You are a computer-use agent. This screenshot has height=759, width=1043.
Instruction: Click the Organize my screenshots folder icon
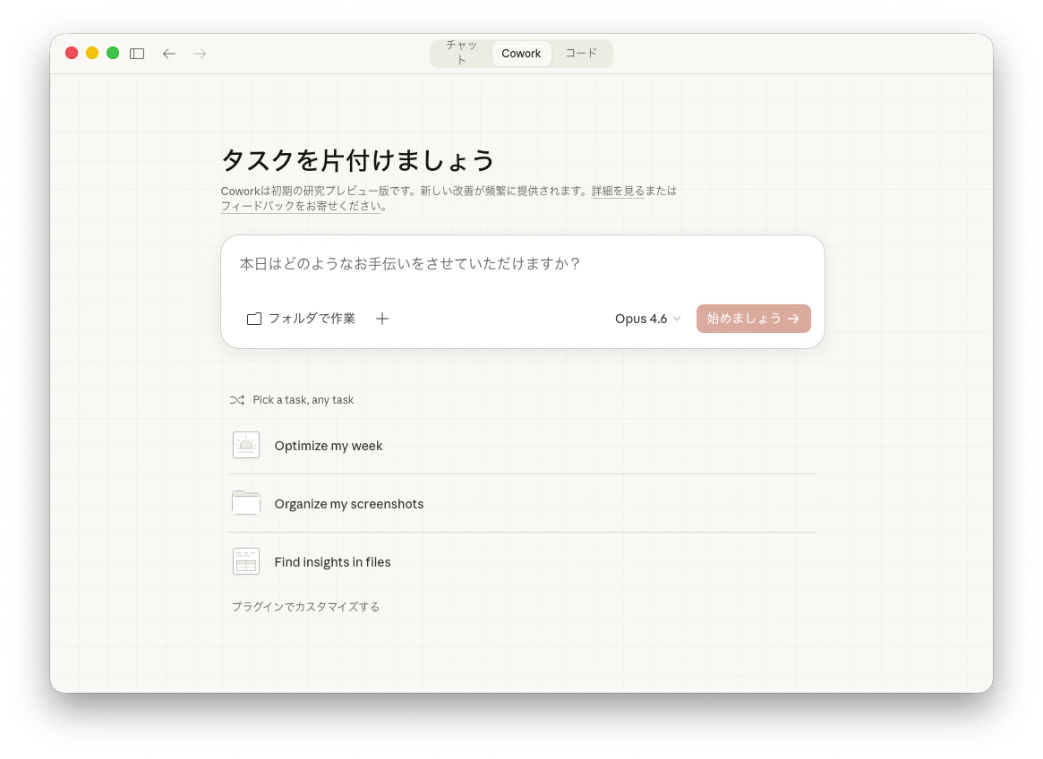pyautogui.click(x=246, y=503)
